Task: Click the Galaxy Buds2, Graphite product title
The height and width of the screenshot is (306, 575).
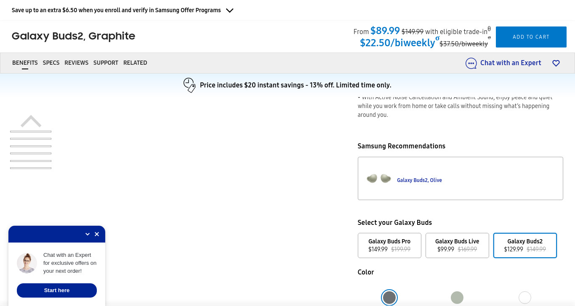Action: [x=73, y=36]
